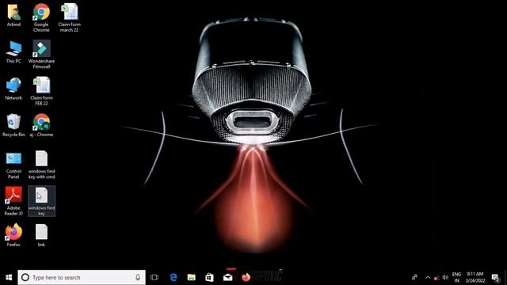Viewport: 507px width, 285px height.
Task: Click the red-dot tray icon left of the volume icon
Action: click(436, 278)
